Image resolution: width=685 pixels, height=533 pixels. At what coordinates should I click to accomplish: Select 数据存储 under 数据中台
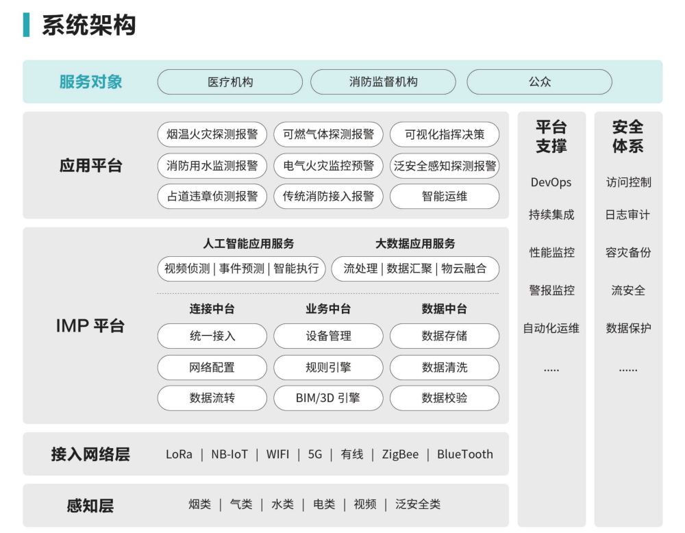click(x=445, y=336)
